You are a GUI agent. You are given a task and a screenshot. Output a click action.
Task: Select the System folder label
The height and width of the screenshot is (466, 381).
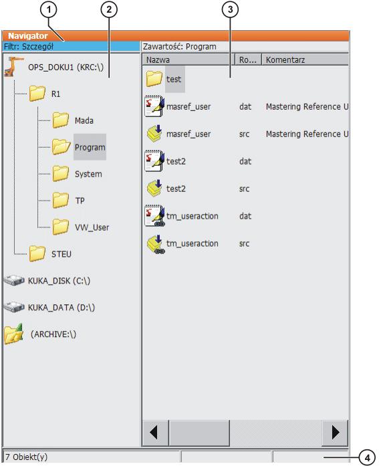(88, 174)
